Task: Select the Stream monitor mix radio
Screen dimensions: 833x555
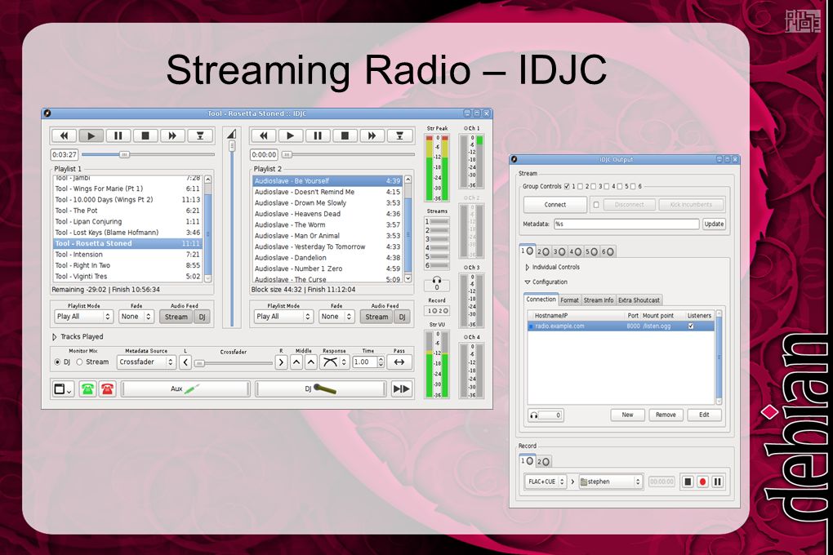Action: click(x=79, y=362)
